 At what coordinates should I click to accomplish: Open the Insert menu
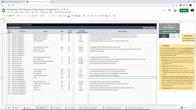[21, 12]
